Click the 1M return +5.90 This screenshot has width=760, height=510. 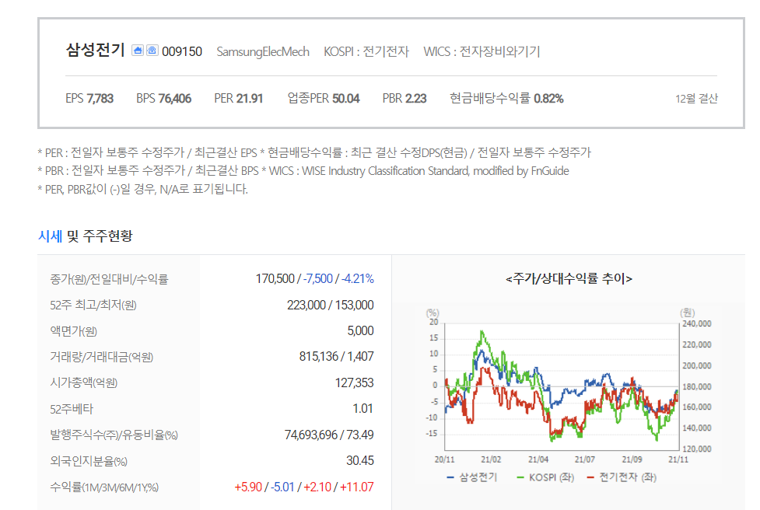(248, 487)
